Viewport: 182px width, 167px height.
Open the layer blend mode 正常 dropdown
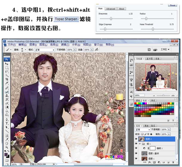click(143, 129)
